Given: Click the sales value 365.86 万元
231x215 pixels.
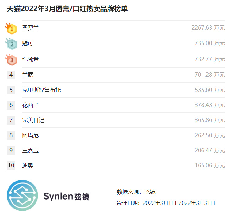Looking at the screenshot, I should [x=210, y=120].
